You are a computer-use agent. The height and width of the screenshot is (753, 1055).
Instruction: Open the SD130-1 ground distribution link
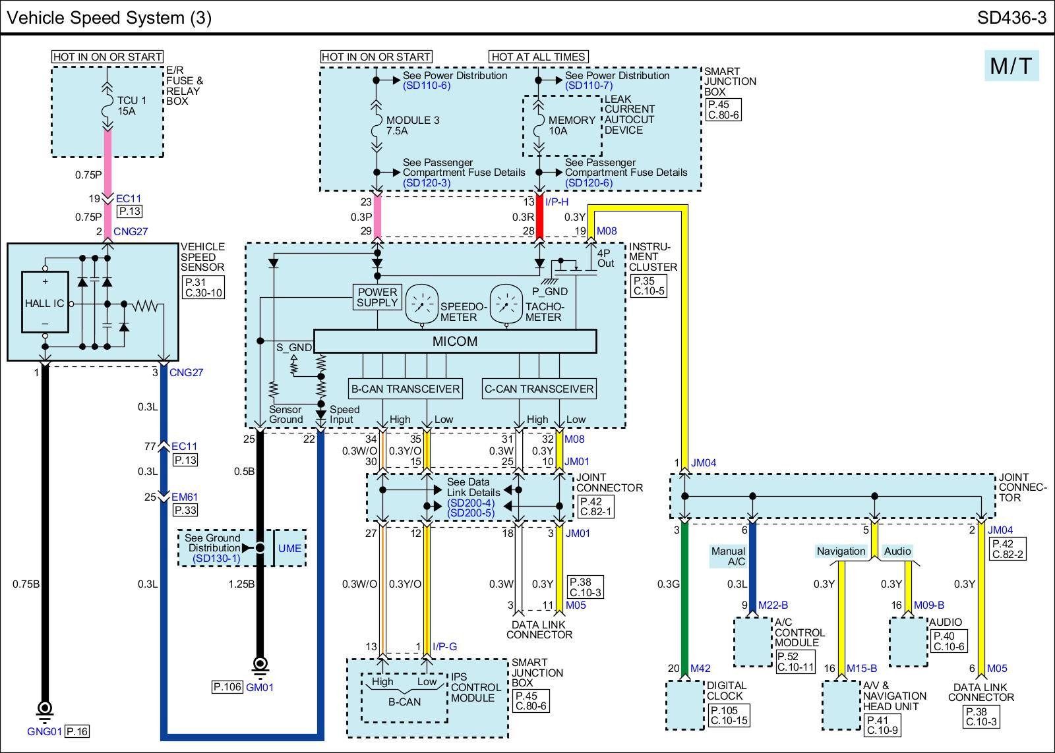click(216, 559)
